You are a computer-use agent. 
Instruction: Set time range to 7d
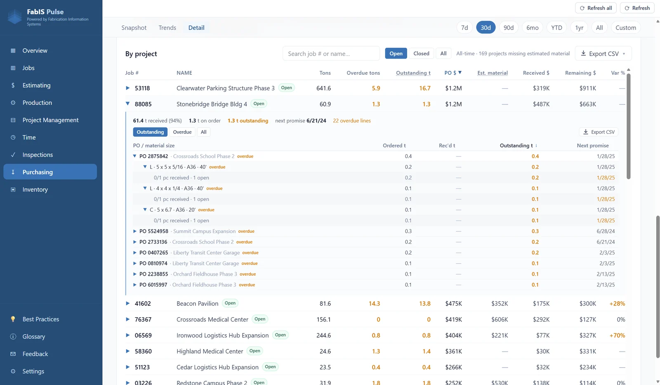tap(464, 27)
